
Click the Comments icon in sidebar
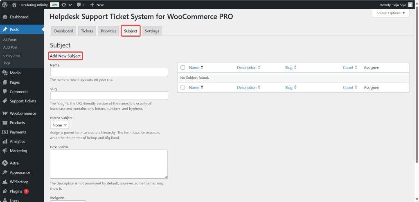pos(5,92)
